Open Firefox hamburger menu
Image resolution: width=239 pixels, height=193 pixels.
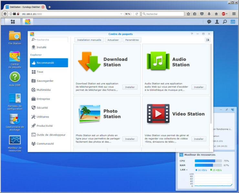(x=234, y=14)
